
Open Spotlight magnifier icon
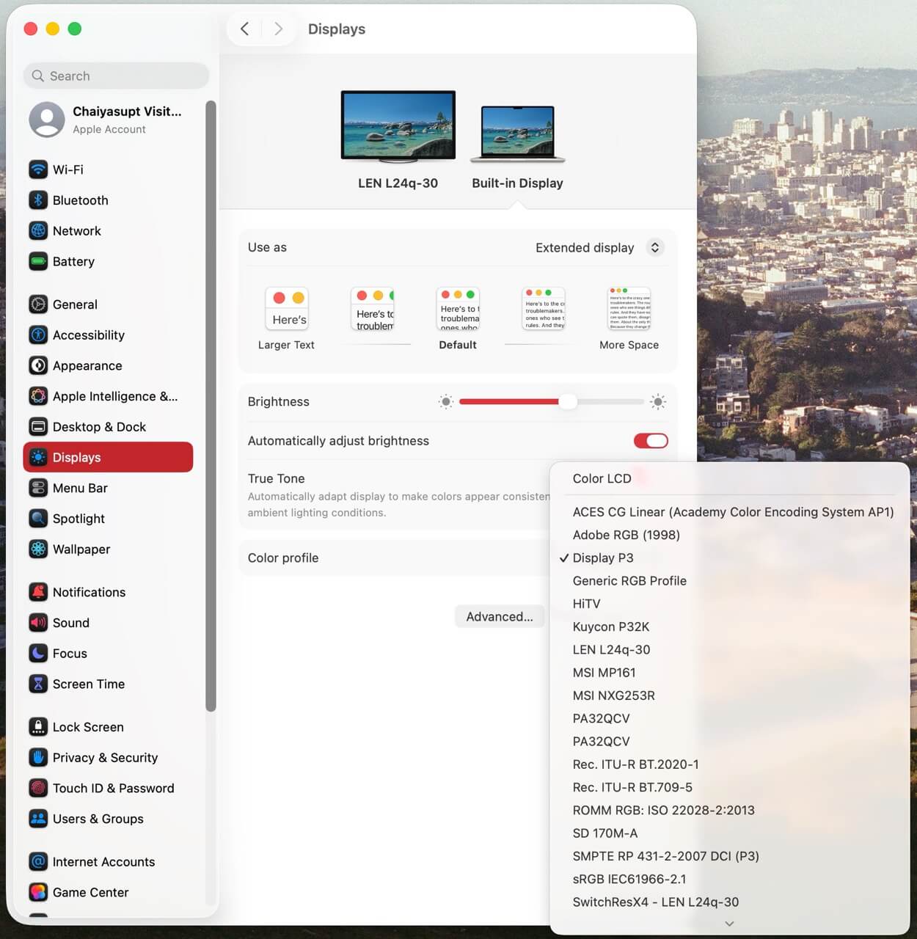pyautogui.click(x=38, y=519)
